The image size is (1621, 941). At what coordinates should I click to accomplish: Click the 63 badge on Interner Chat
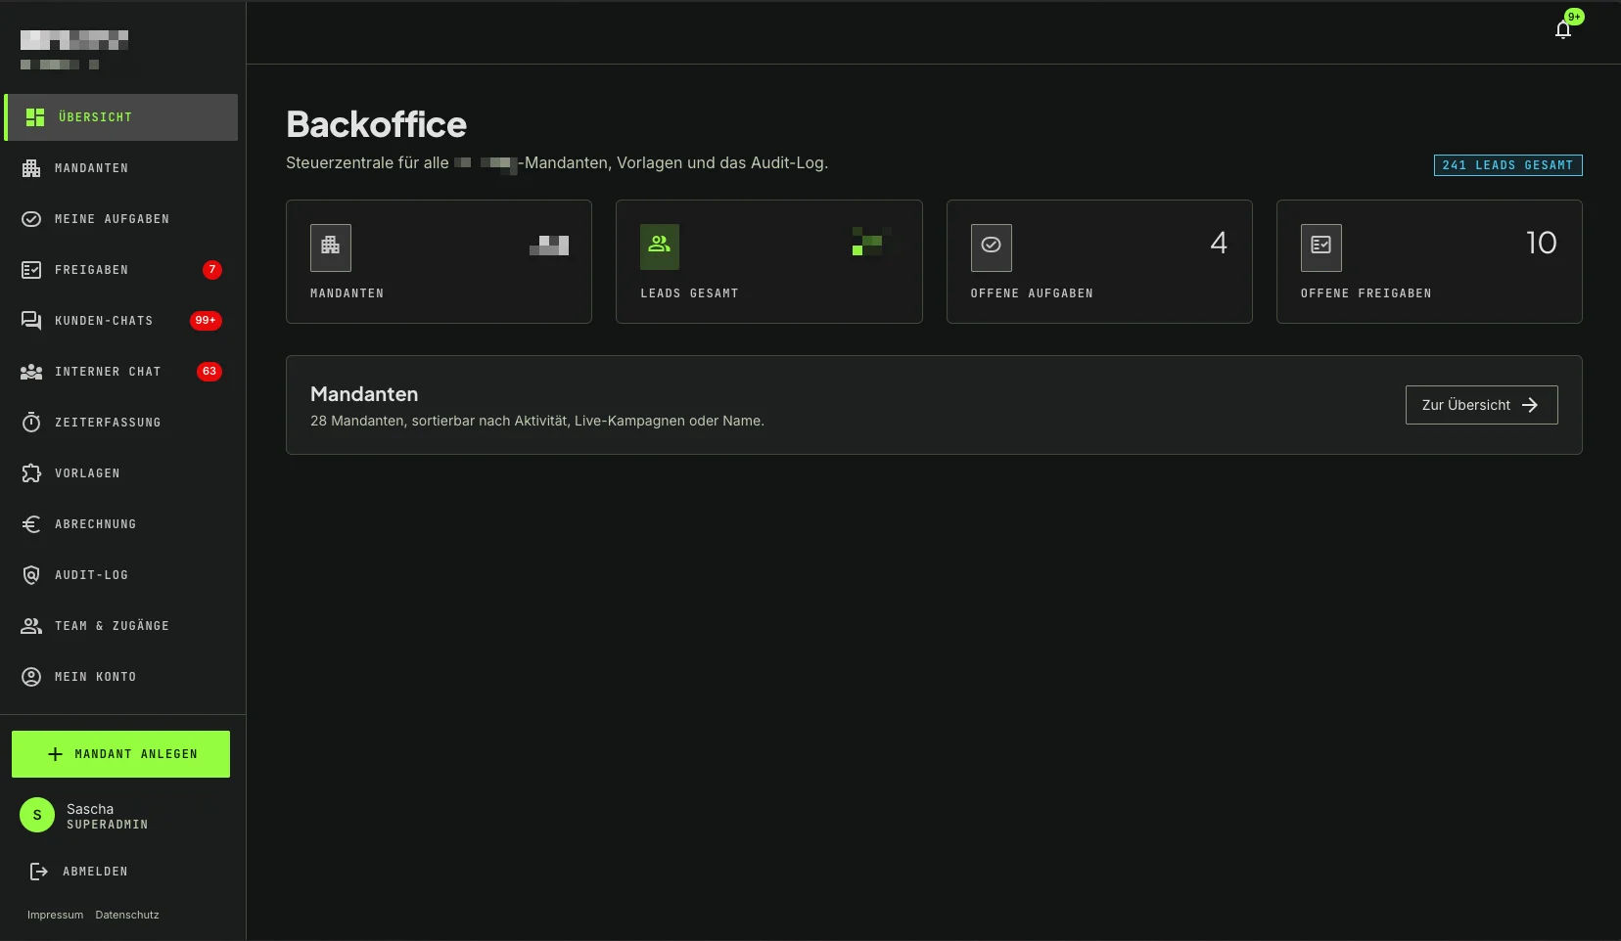click(x=209, y=372)
